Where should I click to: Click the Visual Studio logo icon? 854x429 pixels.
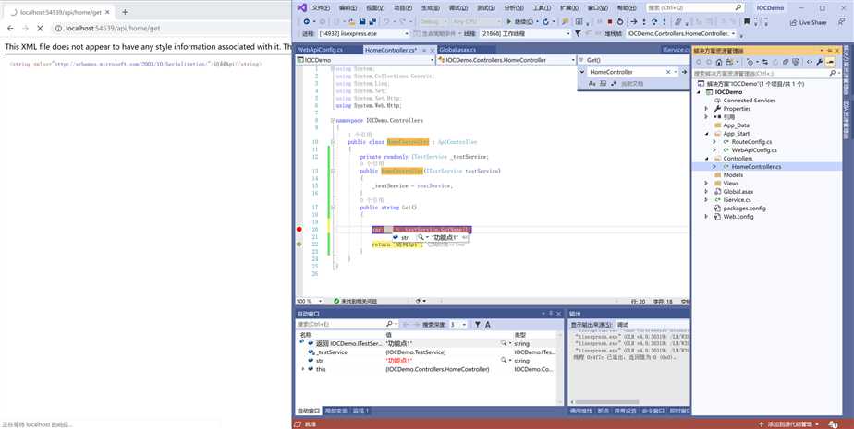pyautogui.click(x=301, y=7)
